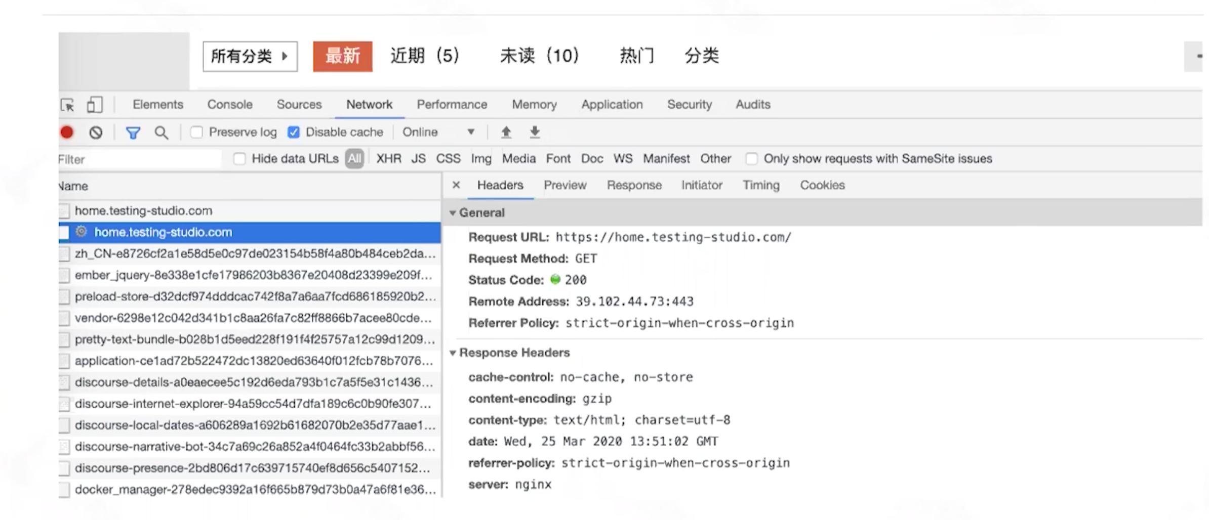Open the Cookies detail tab

pos(822,185)
